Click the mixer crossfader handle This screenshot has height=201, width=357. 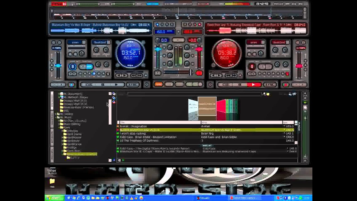(191, 73)
